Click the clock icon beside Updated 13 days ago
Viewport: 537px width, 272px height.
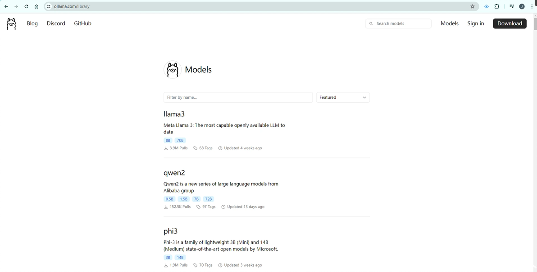[x=223, y=207]
